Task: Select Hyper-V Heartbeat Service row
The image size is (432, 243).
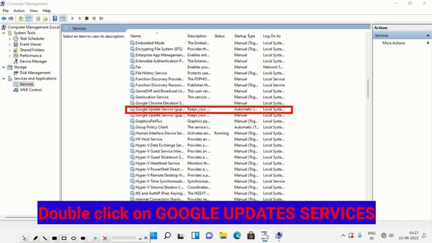Action: pos(208,163)
